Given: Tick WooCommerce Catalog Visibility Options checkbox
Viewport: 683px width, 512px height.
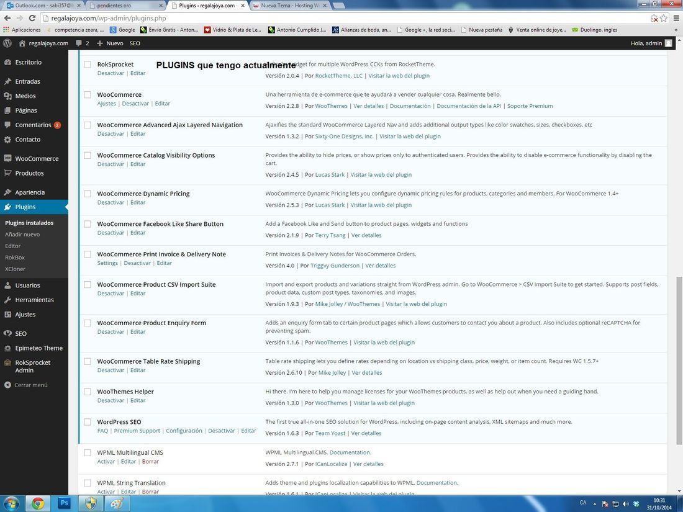Looking at the screenshot, I should tap(88, 155).
